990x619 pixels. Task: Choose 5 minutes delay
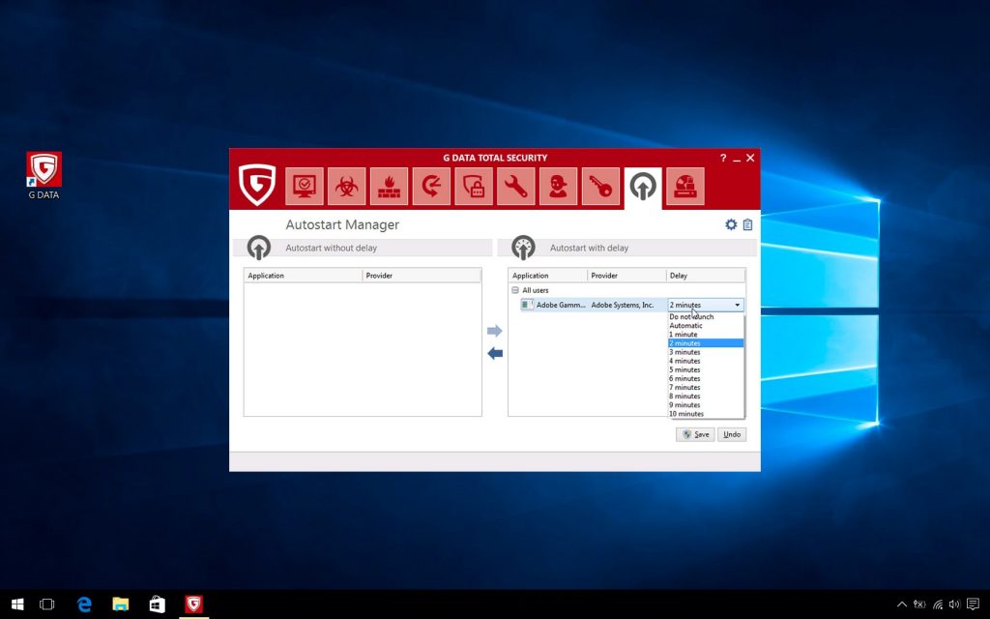coord(706,369)
